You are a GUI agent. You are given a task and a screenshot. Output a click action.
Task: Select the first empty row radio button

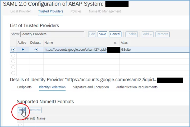point(13,56)
